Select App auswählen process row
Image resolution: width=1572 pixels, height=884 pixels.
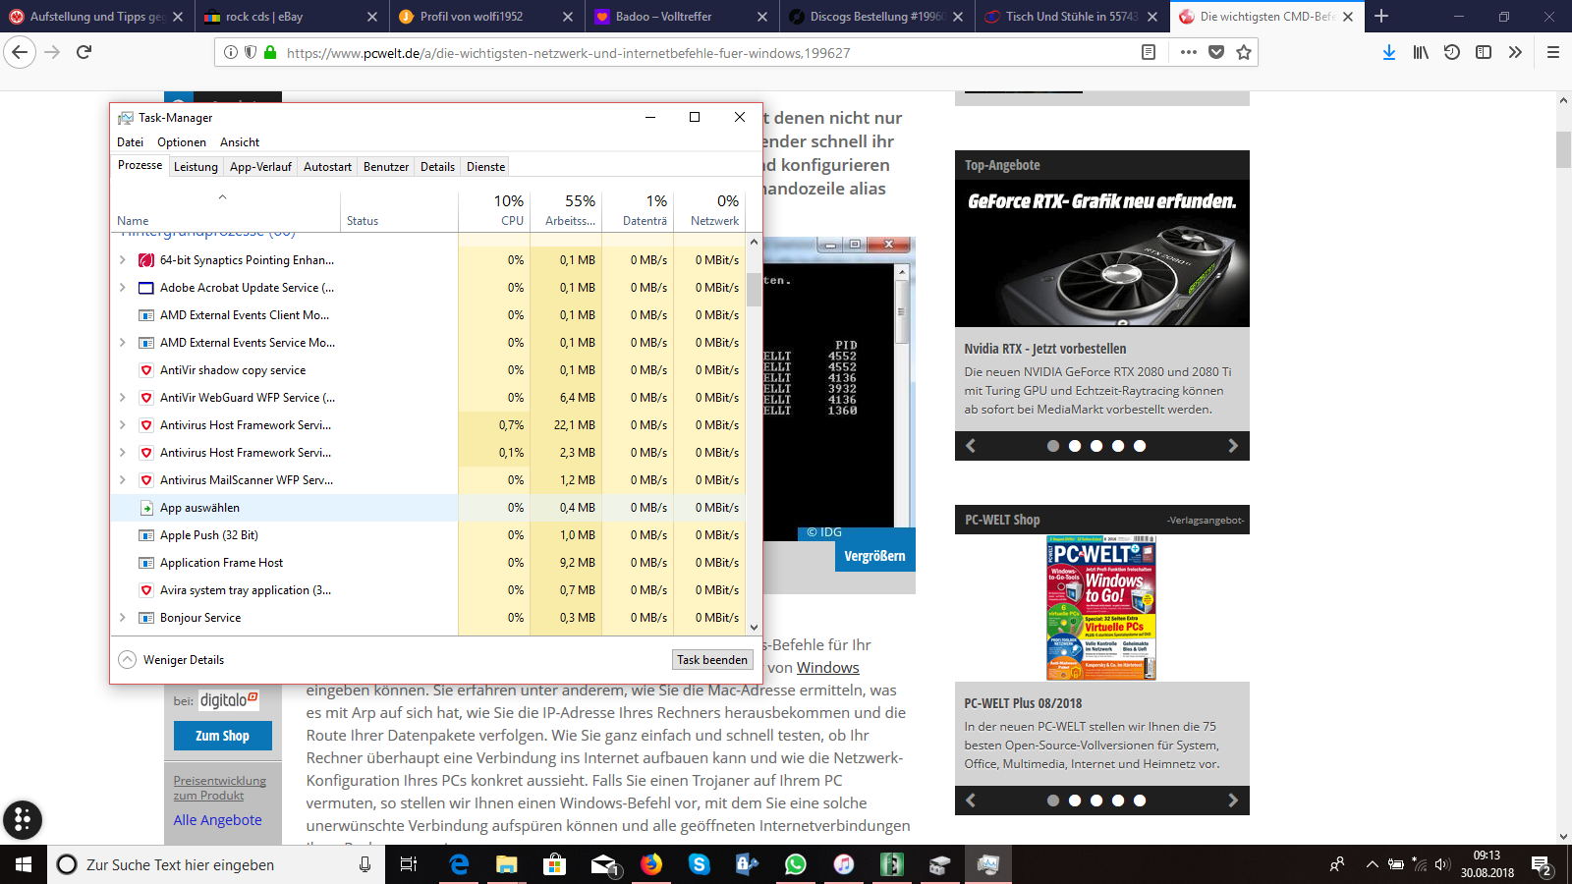pos(428,508)
